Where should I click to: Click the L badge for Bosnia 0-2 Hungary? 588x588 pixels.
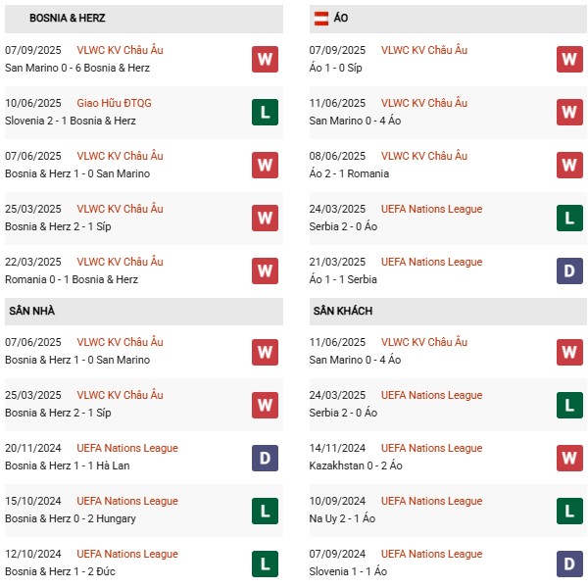coord(265,510)
